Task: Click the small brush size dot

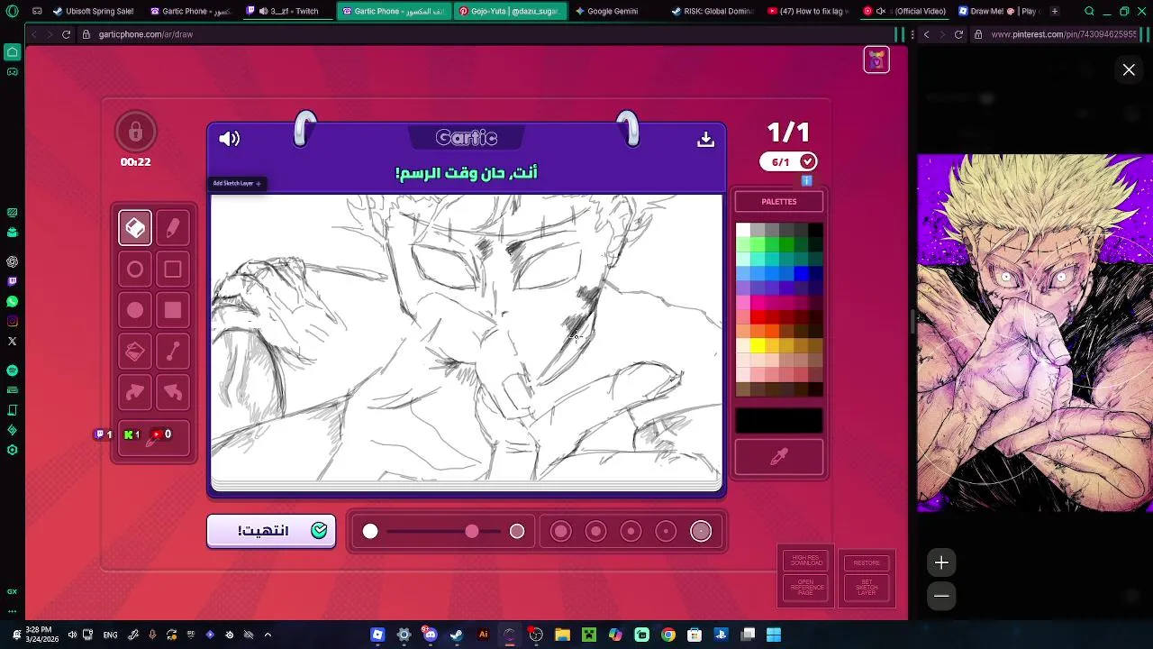Action: point(517,532)
